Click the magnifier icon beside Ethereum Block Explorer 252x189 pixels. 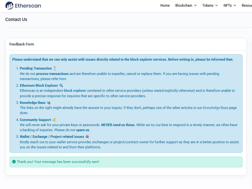61,86
